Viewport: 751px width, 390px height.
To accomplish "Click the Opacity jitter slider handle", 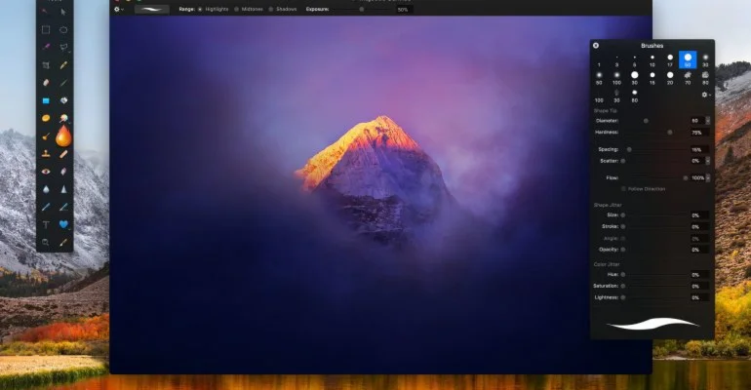I will click(x=623, y=250).
